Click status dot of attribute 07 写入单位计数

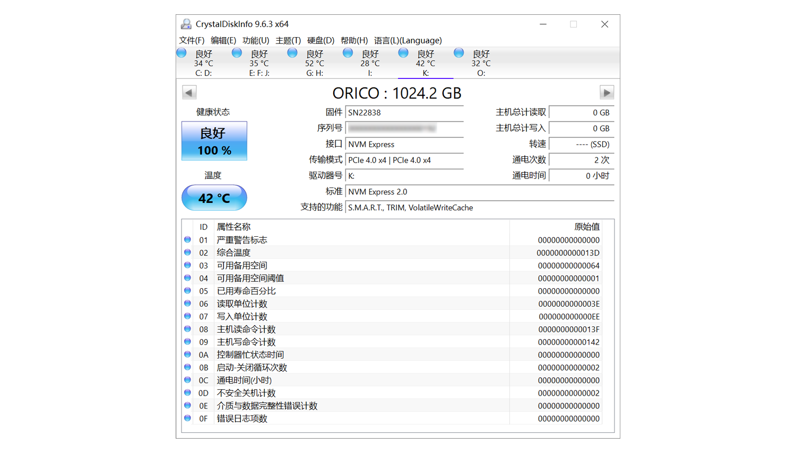click(x=188, y=316)
